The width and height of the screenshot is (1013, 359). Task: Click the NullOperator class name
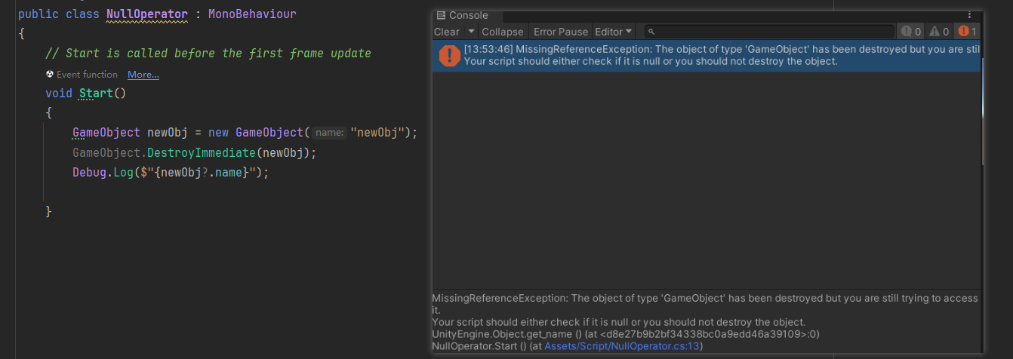pos(146,14)
